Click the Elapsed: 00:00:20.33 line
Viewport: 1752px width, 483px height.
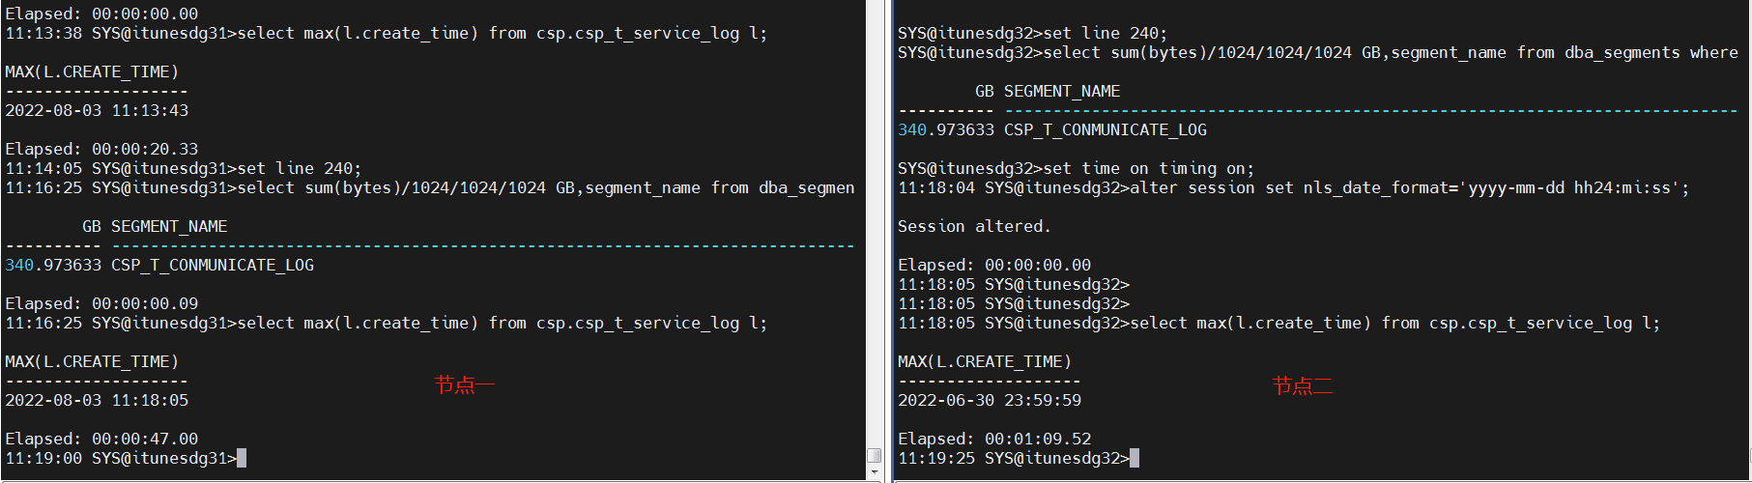pyautogui.click(x=101, y=149)
